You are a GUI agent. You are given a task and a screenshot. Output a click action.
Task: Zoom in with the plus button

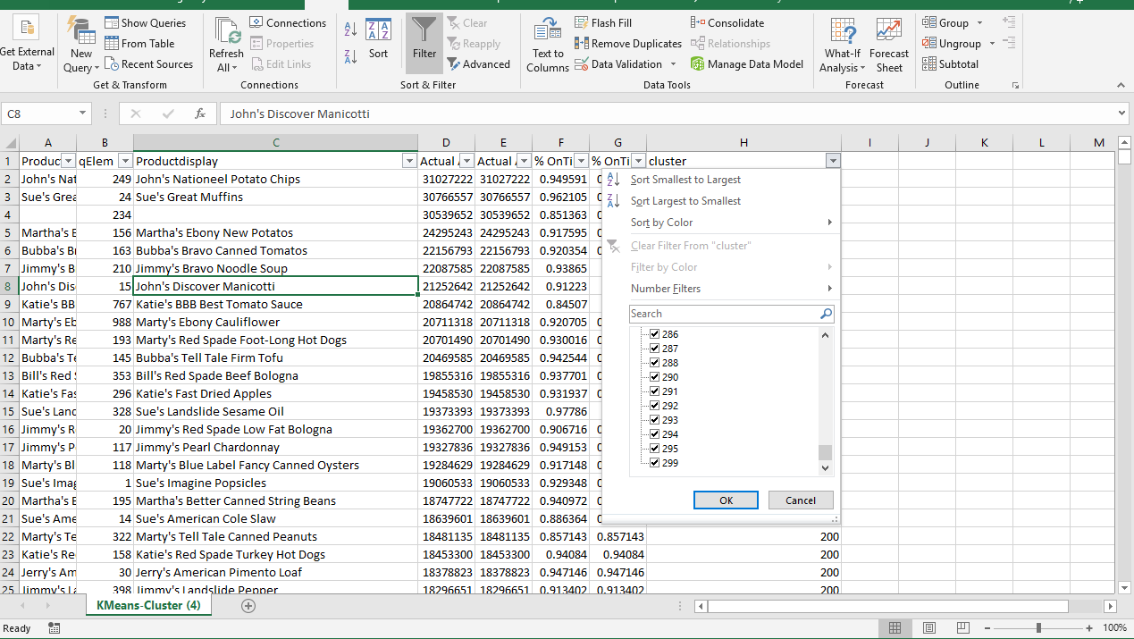(1089, 628)
